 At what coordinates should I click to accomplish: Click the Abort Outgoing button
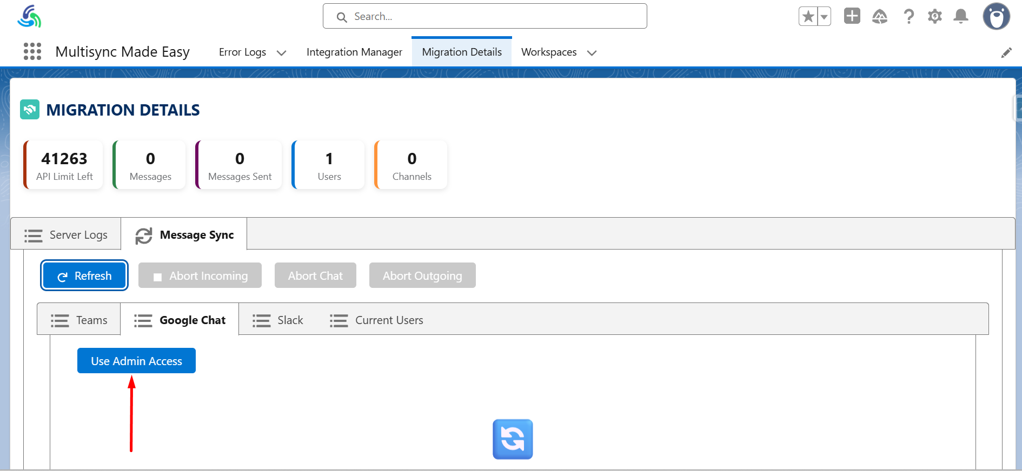(422, 275)
